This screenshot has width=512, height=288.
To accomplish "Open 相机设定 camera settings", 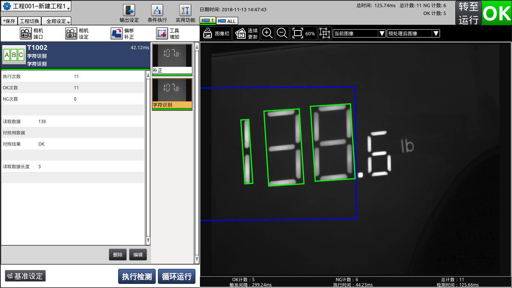I will [77, 34].
